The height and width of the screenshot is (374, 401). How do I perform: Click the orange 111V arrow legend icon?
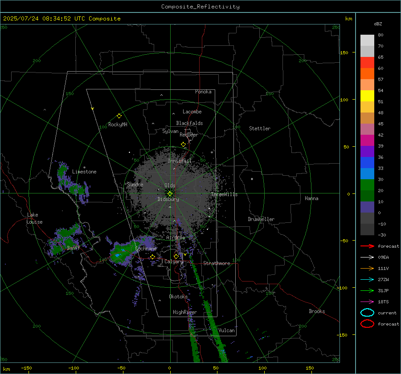367,268
